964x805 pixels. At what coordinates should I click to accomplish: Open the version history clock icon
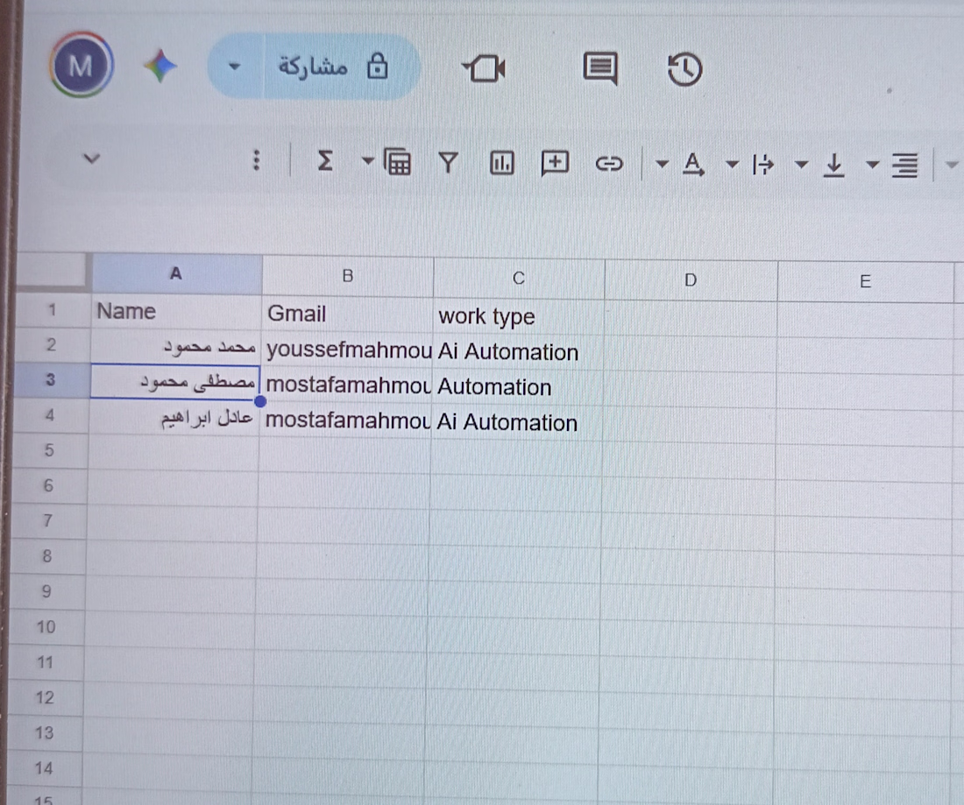(x=684, y=69)
